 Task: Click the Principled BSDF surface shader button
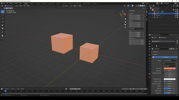point(169,61)
